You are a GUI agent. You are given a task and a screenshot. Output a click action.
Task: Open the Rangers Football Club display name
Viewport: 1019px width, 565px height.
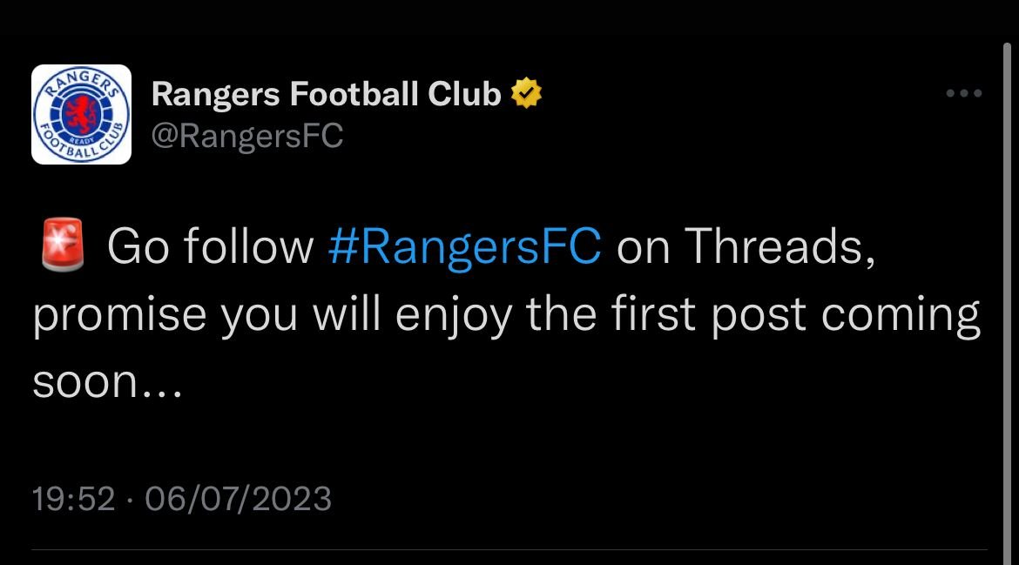click(x=326, y=94)
